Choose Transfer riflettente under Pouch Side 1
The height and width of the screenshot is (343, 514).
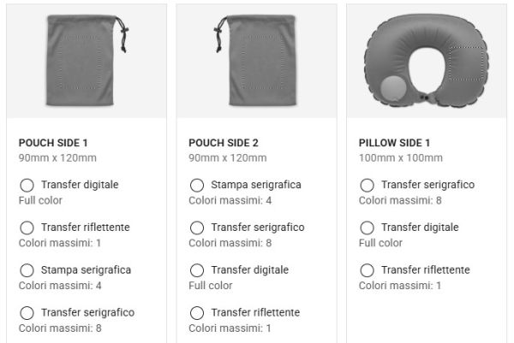pos(27,228)
